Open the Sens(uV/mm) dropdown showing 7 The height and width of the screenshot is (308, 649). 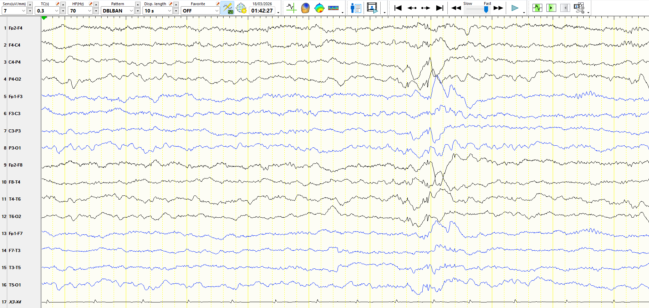(x=14, y=11)
